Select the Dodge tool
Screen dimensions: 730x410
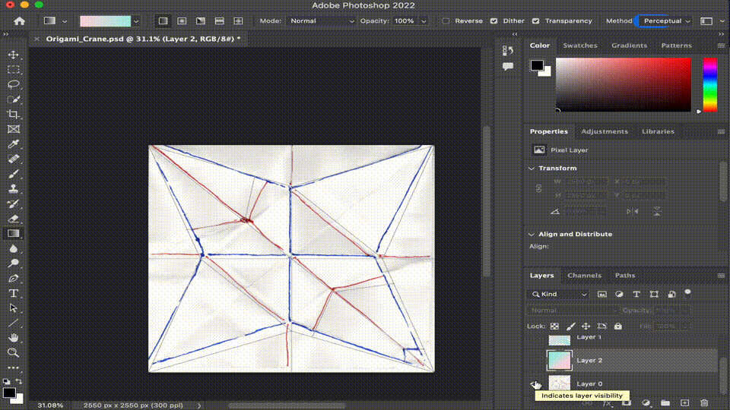coord(14,263)
